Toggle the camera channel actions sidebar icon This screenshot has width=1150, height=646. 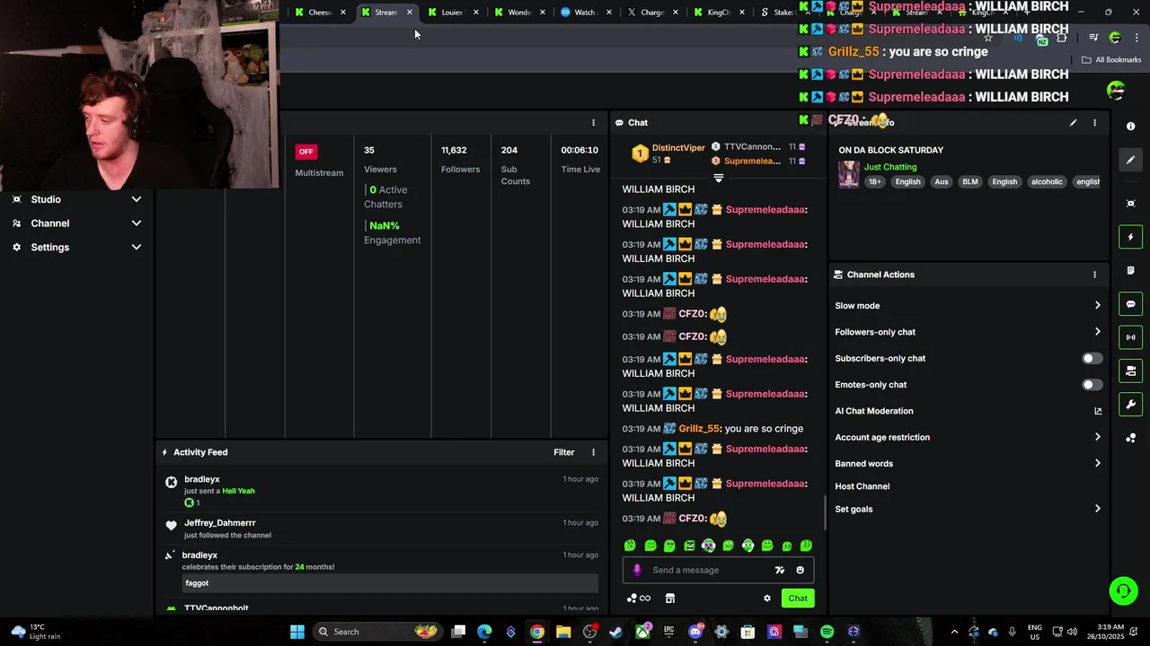click(x=1130, y=371)
